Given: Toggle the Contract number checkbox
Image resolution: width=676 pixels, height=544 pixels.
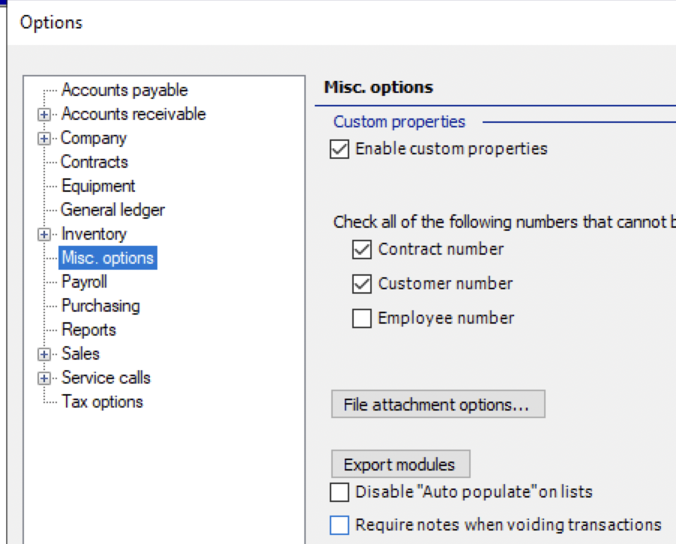Looking at the screenshot, I should point(362,250).
